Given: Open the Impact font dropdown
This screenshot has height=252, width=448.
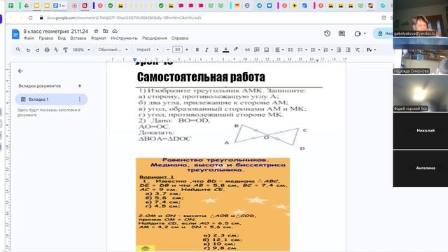Looking at the screenshot, I should pyautogui.click(x=148, y=50).
